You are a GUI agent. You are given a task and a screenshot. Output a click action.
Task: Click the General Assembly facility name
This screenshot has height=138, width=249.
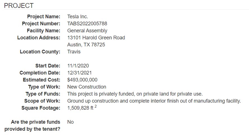pyautogui.click(x=87, y=31)
